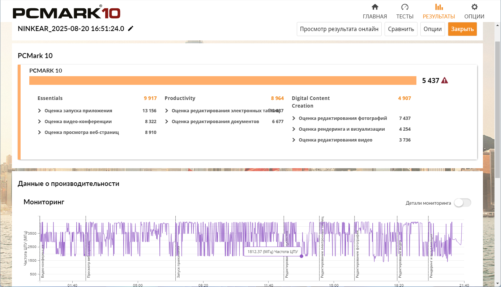Click the Сравнить button
Viewport: 501px width, 287px height.
pyautogui.click(x=401, y=29)
